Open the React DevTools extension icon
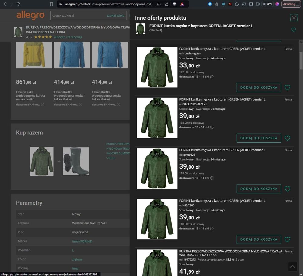This screenshot has height=276, width=303. [224, 4]
